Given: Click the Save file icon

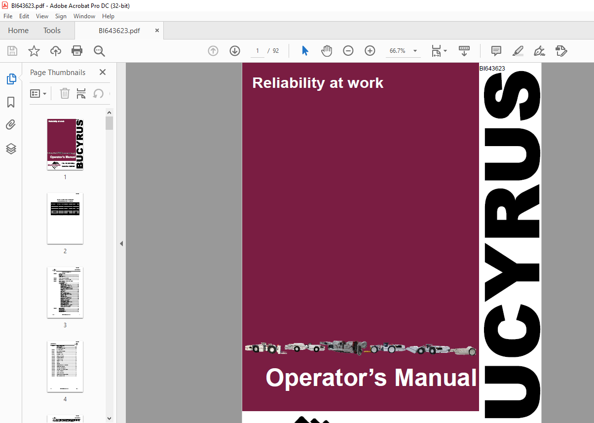Looking at the screenshot, I should 12,51.
